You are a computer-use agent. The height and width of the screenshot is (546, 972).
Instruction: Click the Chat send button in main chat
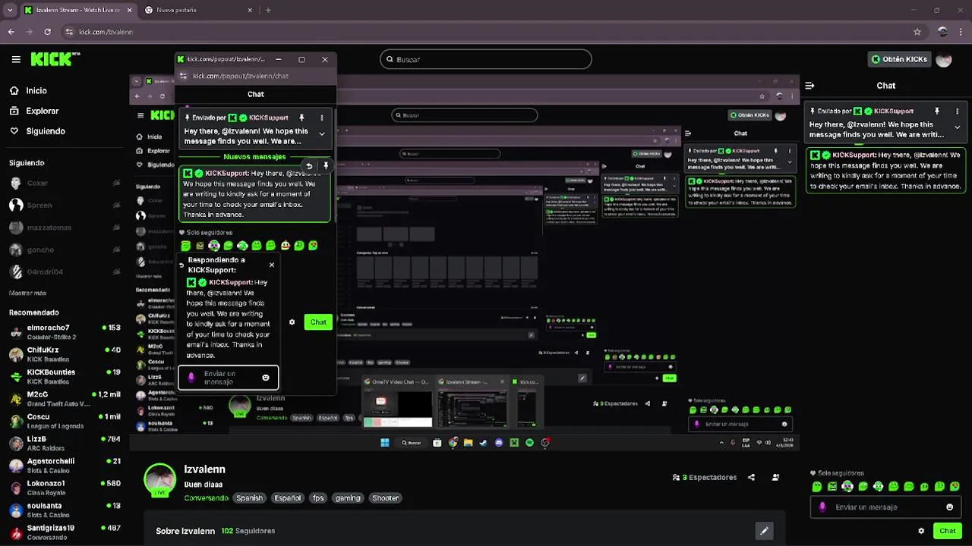947,531
